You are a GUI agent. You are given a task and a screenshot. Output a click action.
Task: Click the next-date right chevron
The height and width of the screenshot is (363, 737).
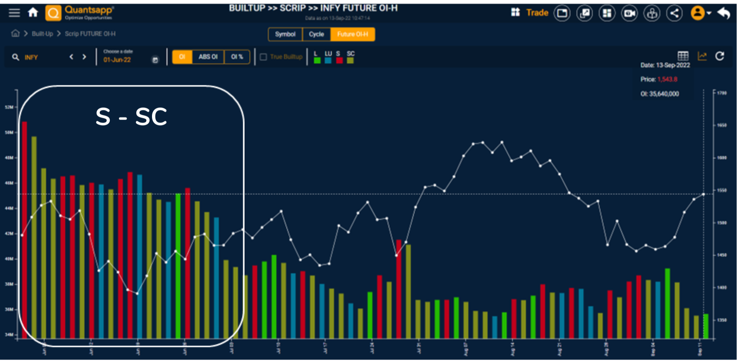(x=84, y=57)
